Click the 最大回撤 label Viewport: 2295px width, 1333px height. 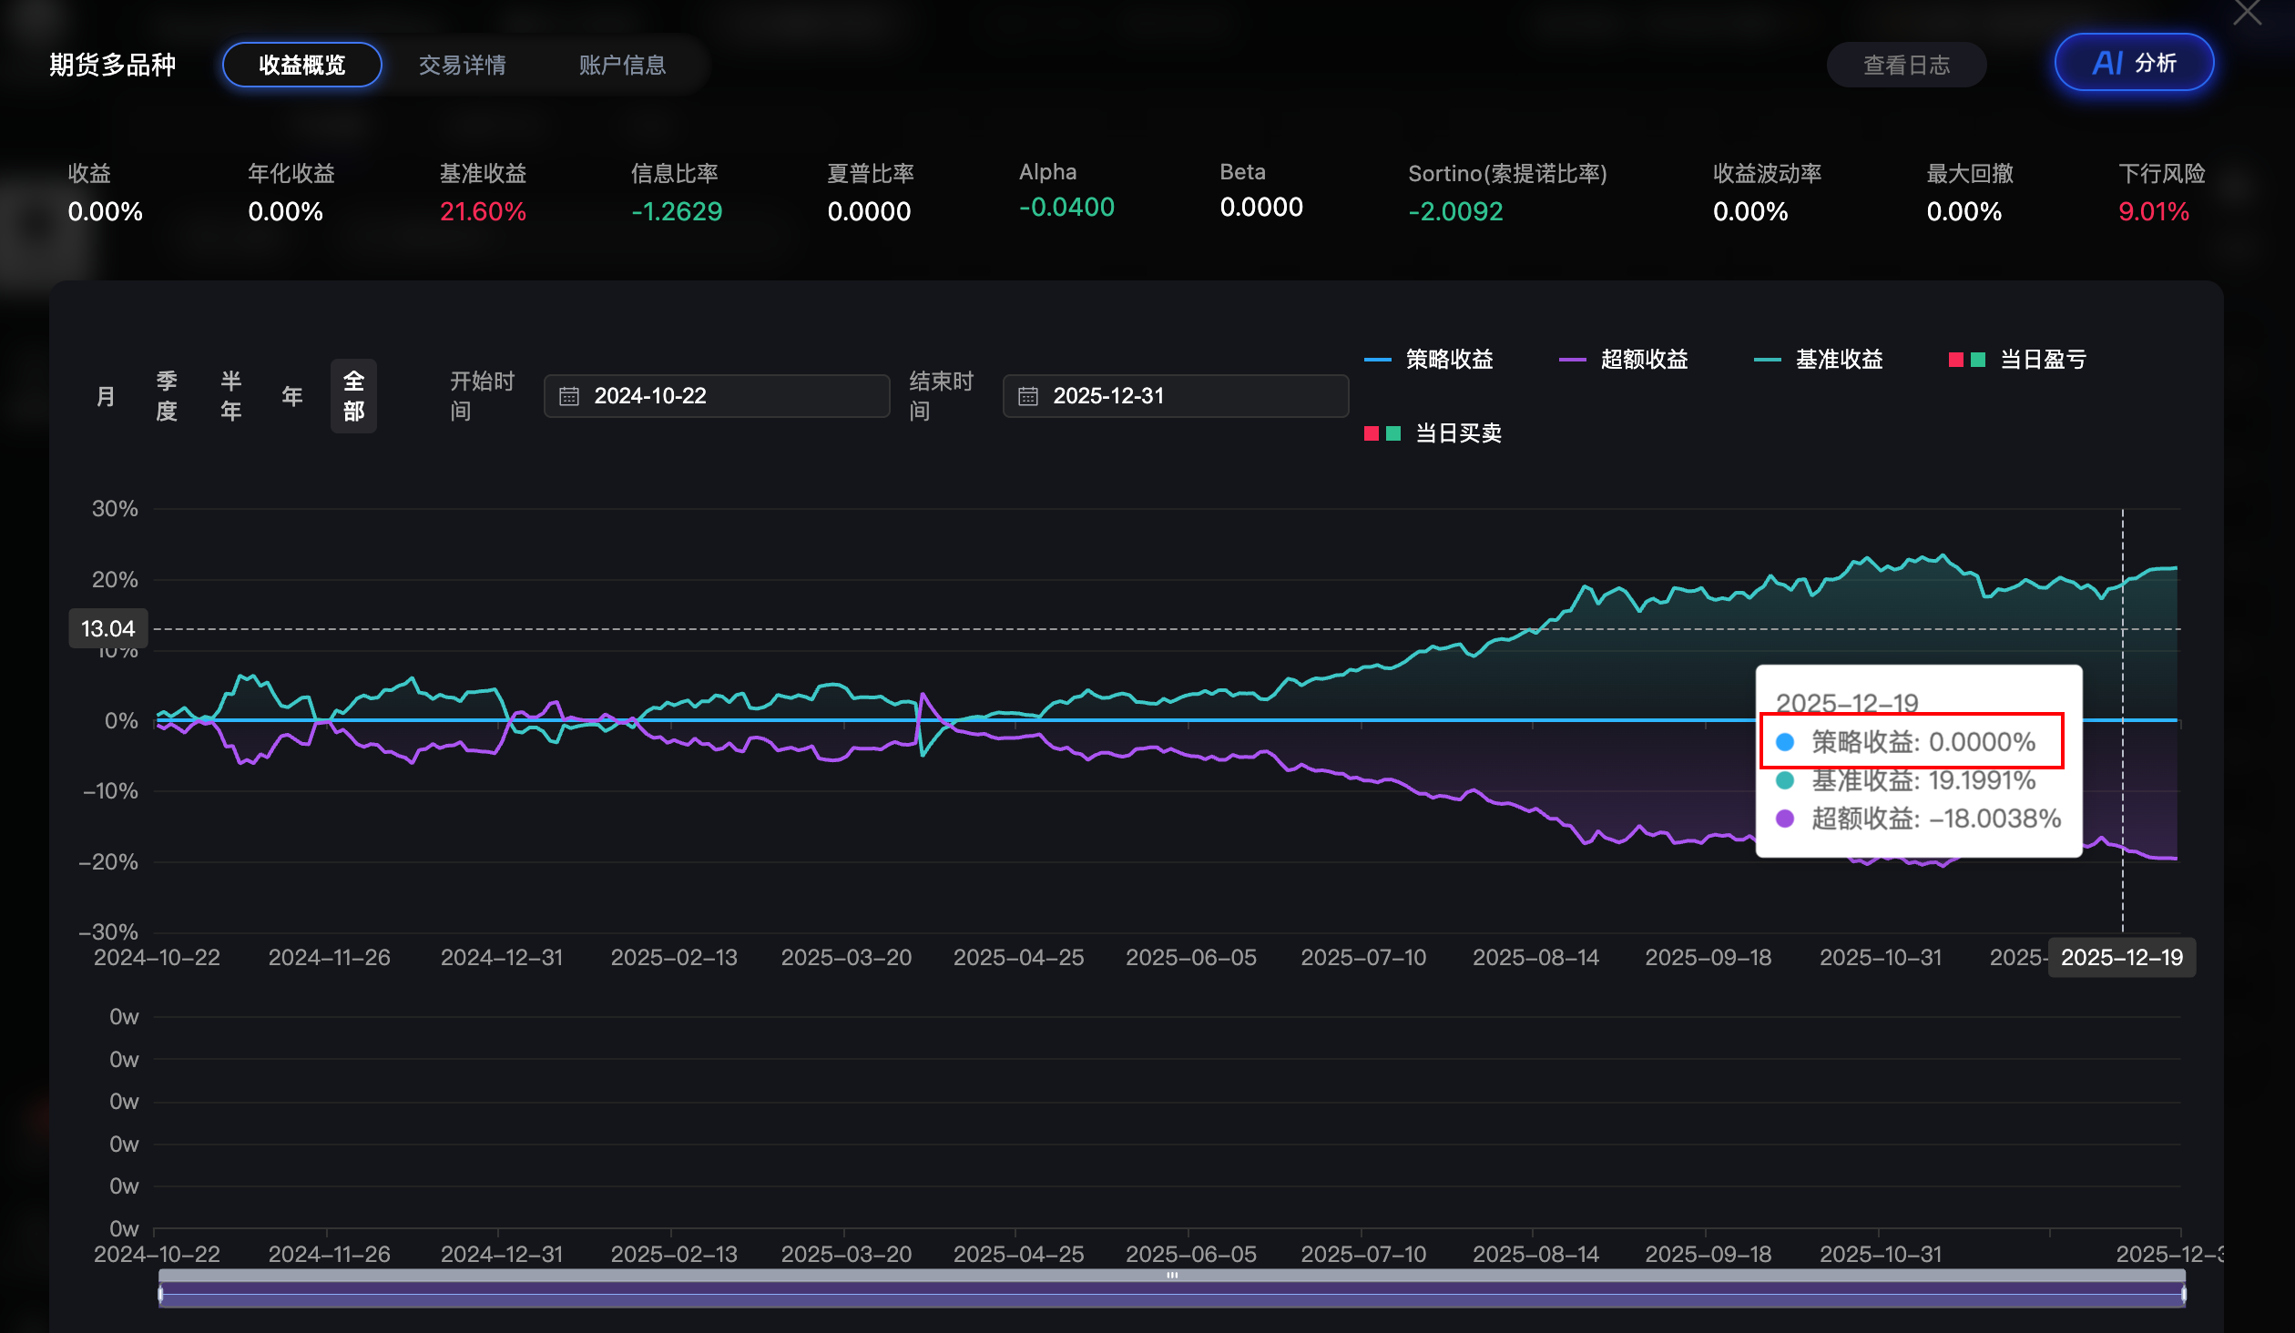(1970, 173)
